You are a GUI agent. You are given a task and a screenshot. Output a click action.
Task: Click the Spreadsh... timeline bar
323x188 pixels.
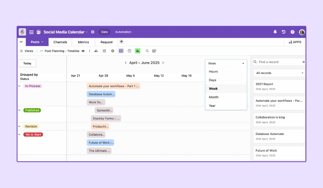(x=104, y=110)
